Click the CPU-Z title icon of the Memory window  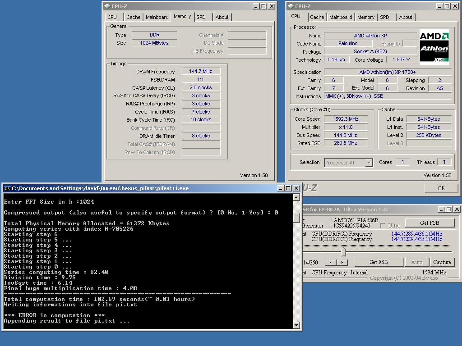tap(107, 6)
